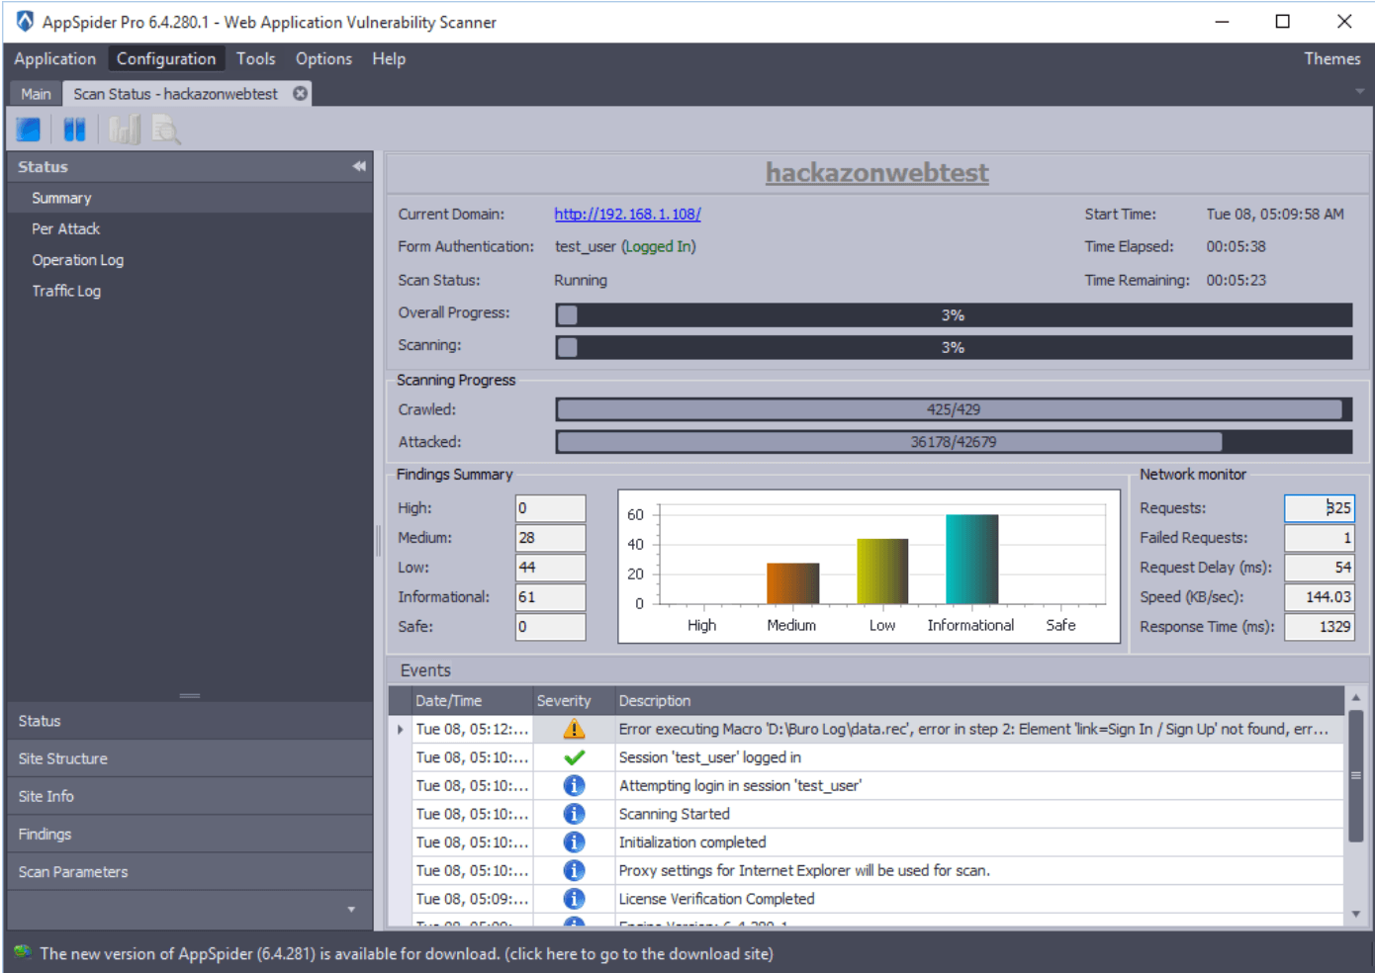The height and width of the screenshot is (973, 1375).
Task: Click the Medium findings count field
Action: [550, 538]
